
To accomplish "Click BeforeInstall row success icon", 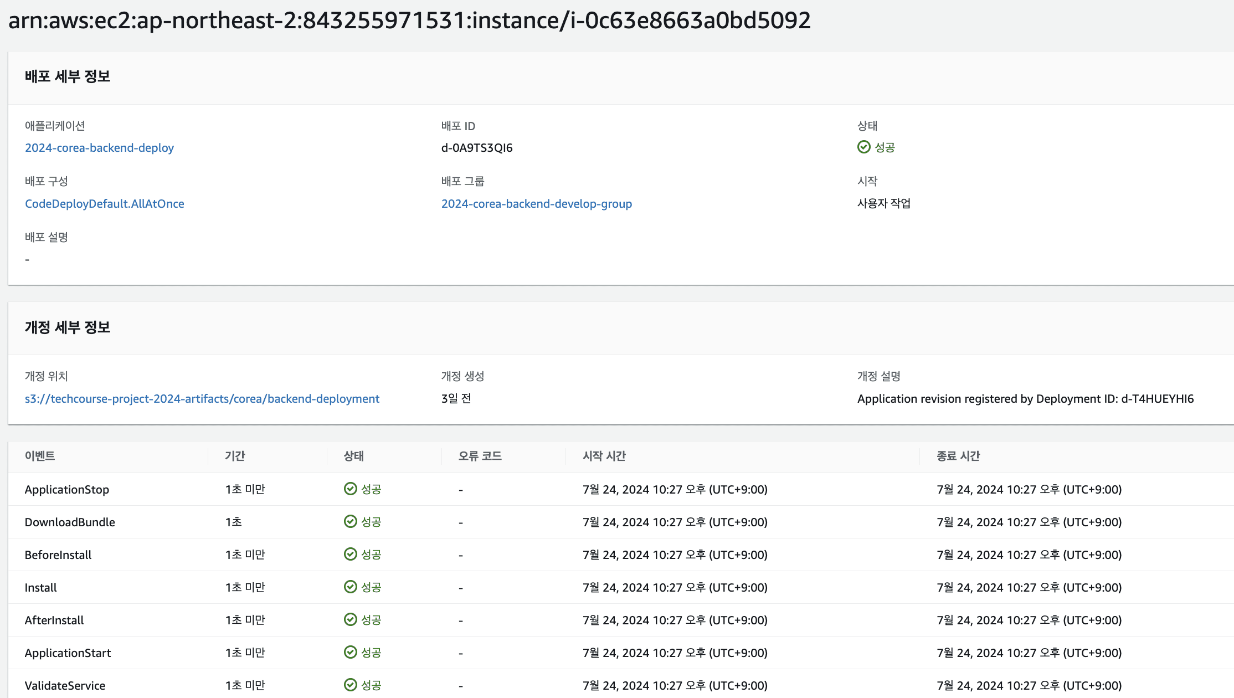I will (350, 554).
